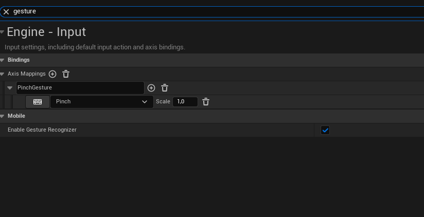Collapse the Axis Mappings array arrow
This screenshot has width=424, height=217.
point(3,74)
